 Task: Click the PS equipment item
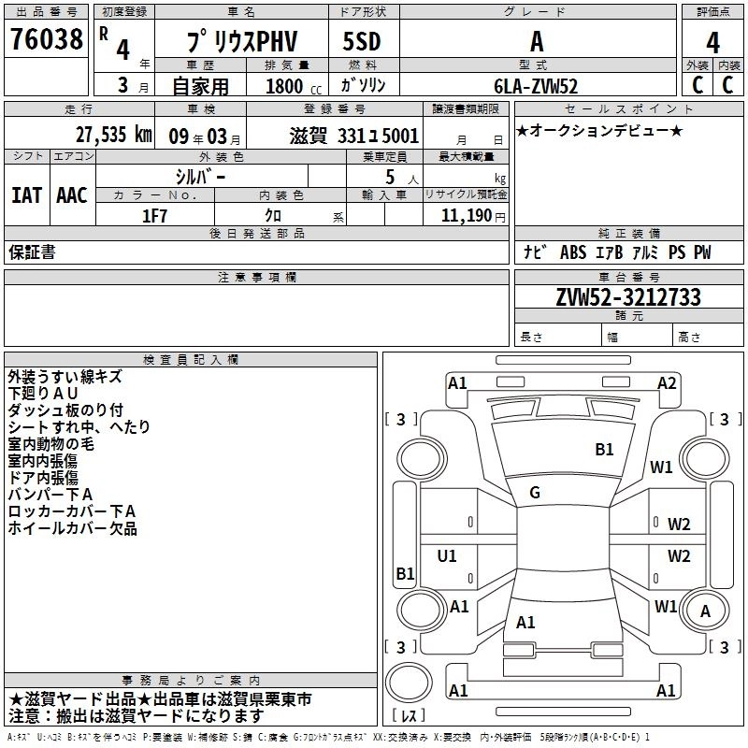coord(676,252)
